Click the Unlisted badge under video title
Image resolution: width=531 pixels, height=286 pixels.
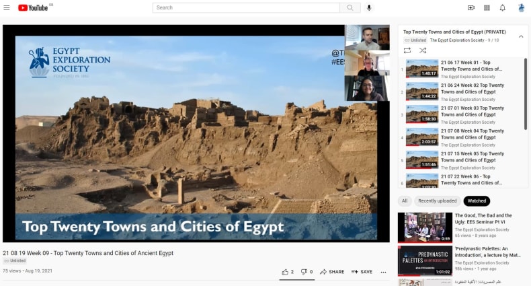15,260
